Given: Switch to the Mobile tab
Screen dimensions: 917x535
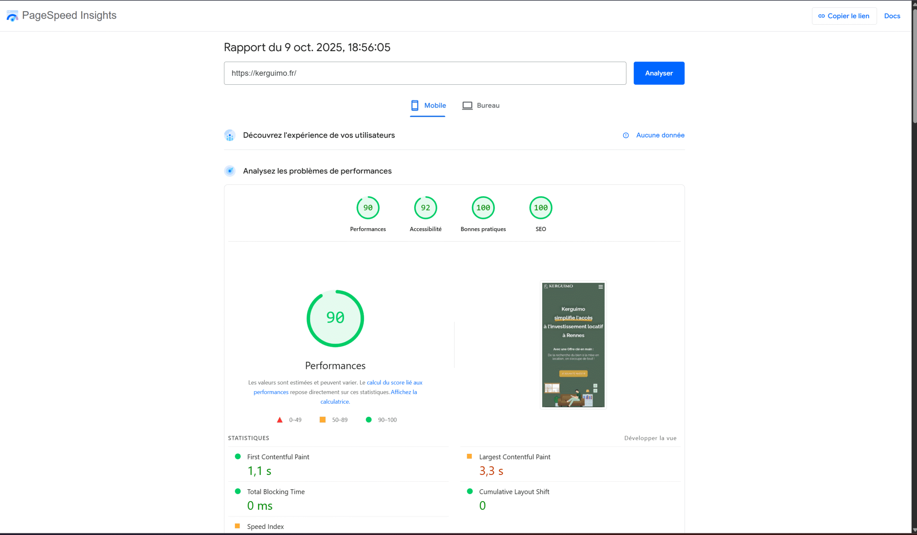Looking at the screenshot, I should pyautogui.click(x=428, y=106).
